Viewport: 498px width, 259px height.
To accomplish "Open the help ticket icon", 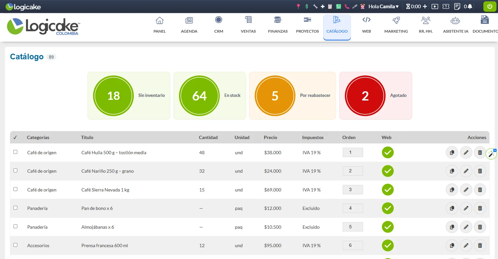I will pos(446,6).
